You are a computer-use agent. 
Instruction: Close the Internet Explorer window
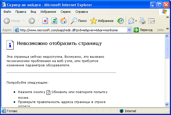pos(166,5)
